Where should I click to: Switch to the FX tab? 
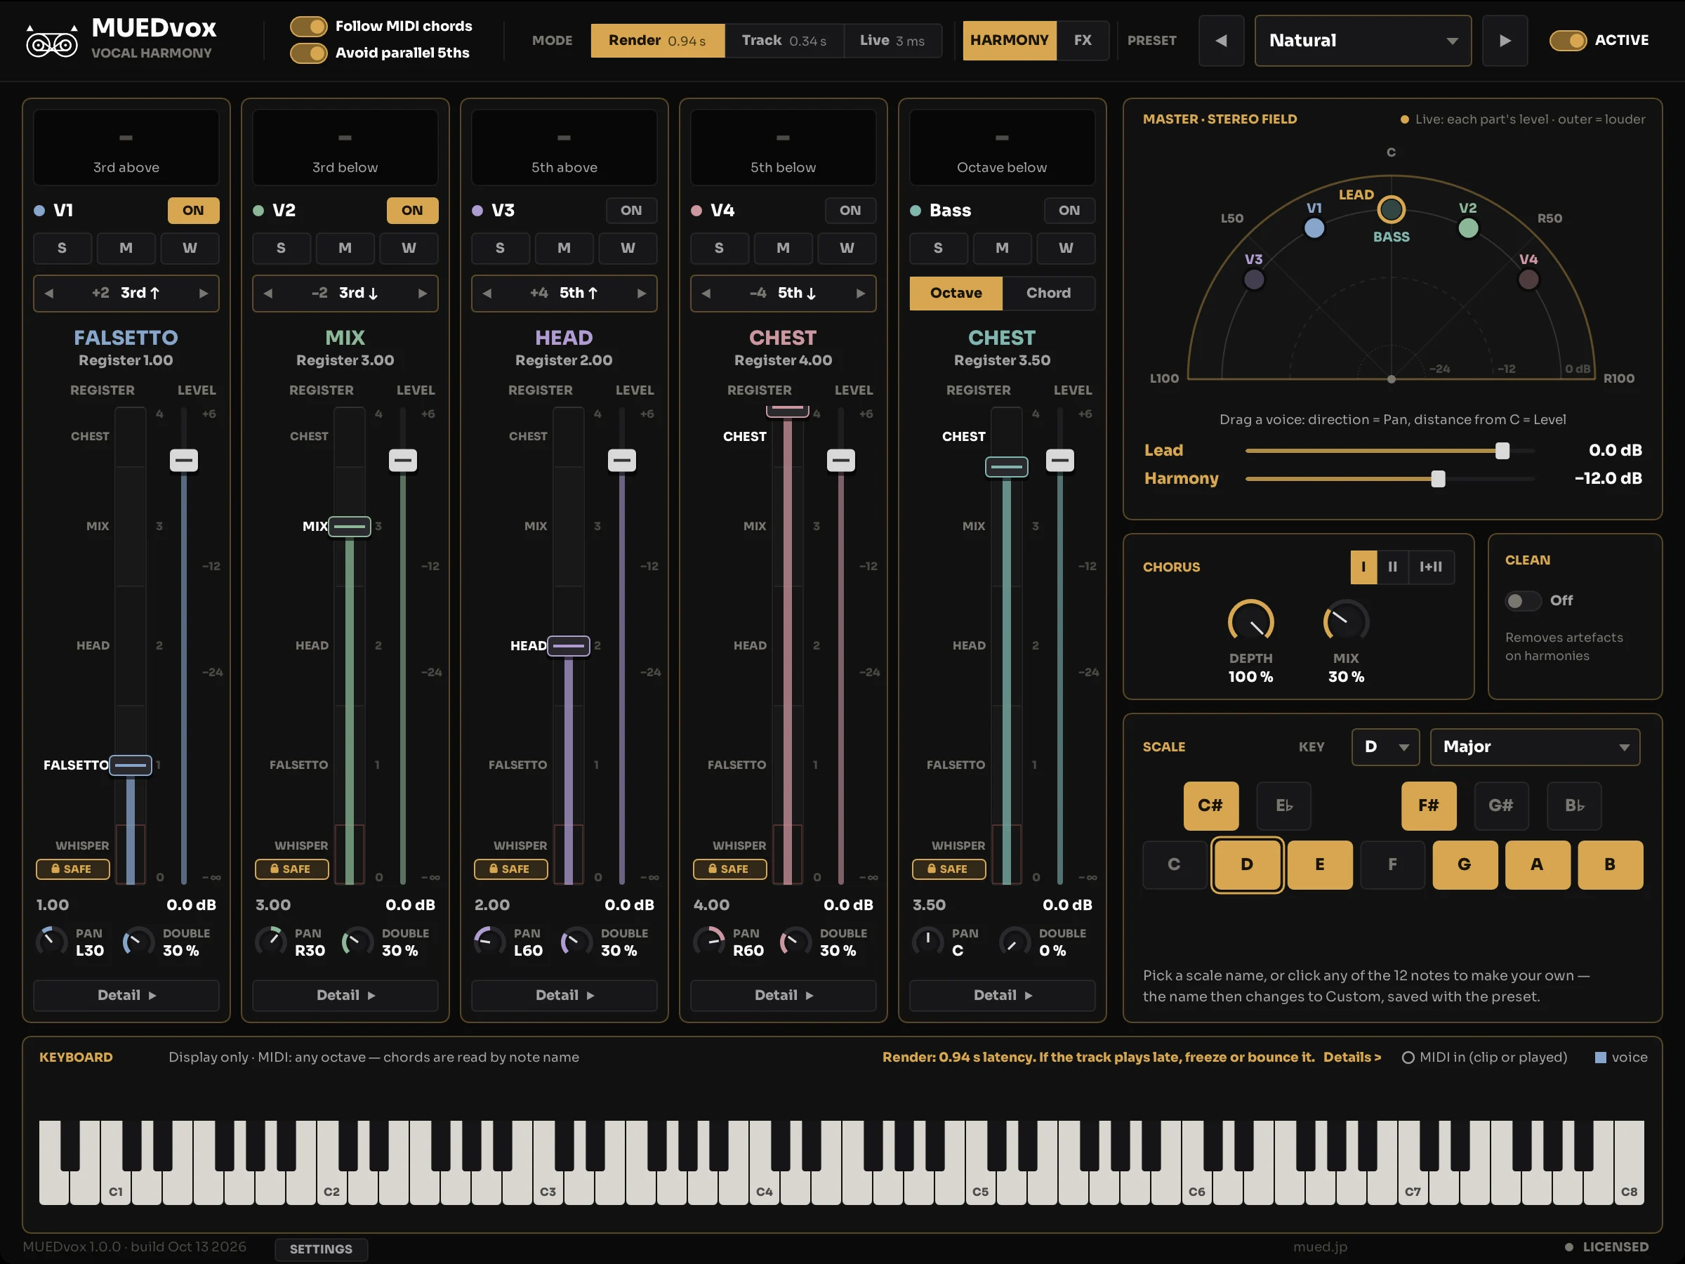(1083, 41)
